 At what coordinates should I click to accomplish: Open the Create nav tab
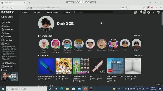(x=67, y=12)
